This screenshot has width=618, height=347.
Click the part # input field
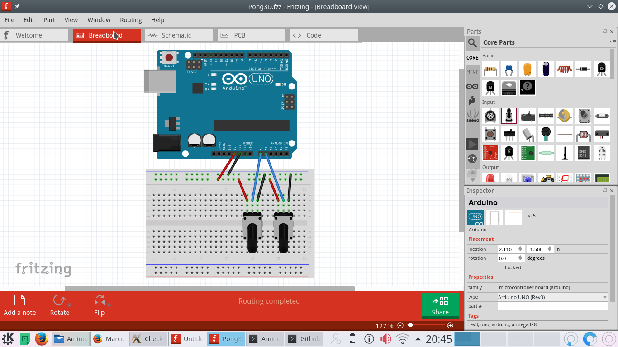pyautogui.click(x=553, y=306)
